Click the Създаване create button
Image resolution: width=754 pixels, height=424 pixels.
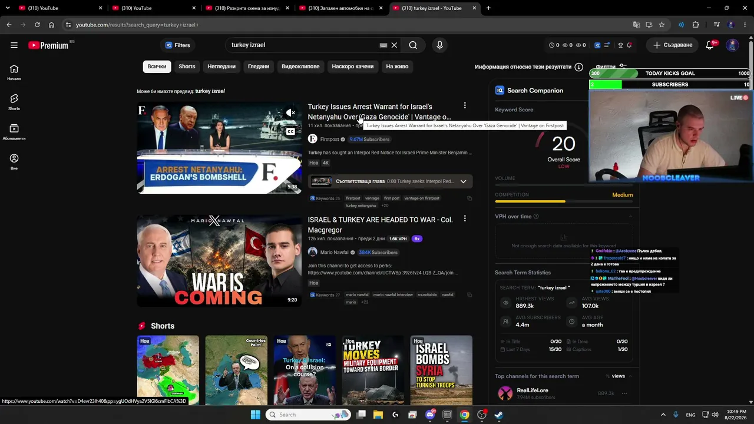click(x=673, y=45)
